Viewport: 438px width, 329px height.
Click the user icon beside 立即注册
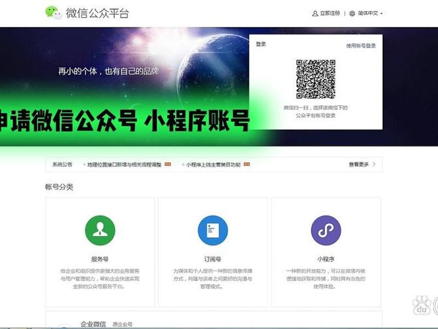(315, 13)
